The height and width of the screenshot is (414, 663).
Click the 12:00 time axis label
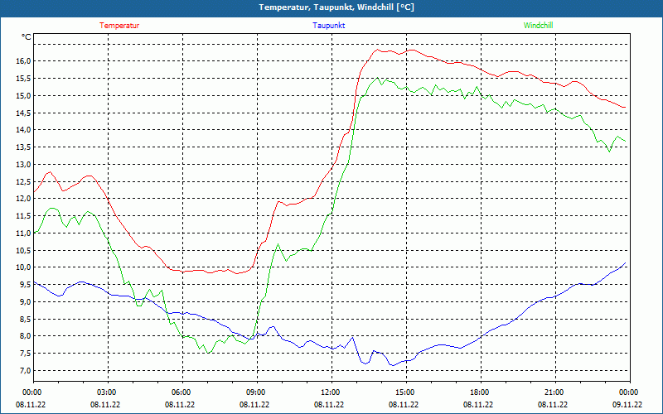coord(329,392)
